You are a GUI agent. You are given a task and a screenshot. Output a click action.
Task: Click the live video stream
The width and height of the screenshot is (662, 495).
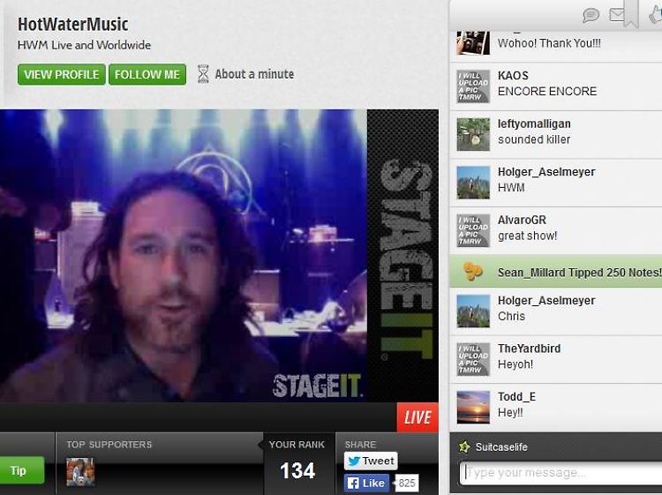[x=184, y=256]
